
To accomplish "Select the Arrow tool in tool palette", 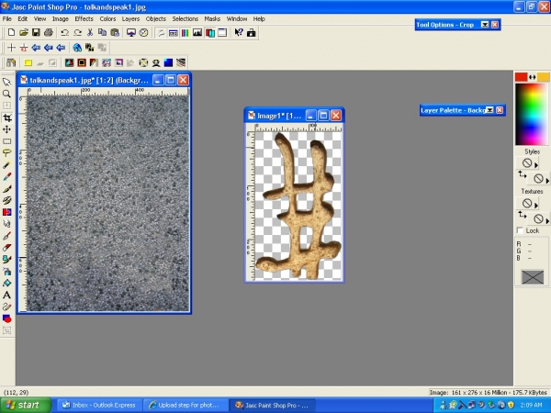I will pyautogui.click(x=6, y=83).
